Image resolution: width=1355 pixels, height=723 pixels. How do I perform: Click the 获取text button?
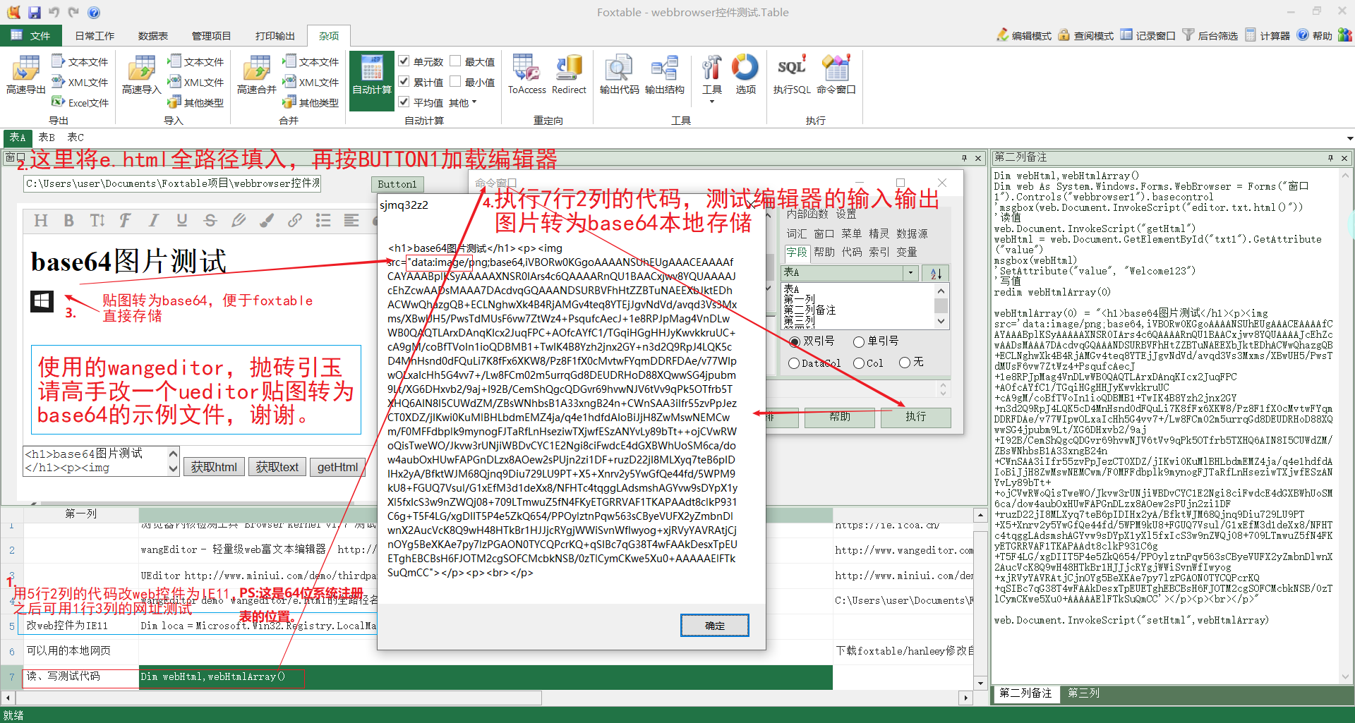click(277, 467)
